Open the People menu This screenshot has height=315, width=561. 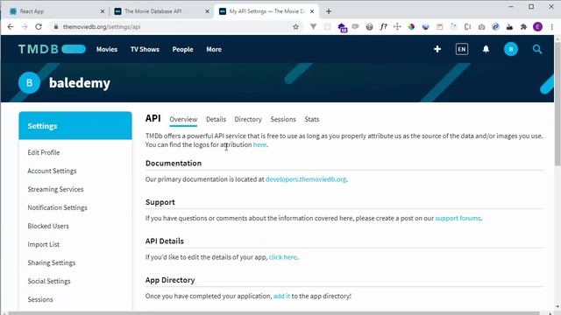click(x=182, y=49)
